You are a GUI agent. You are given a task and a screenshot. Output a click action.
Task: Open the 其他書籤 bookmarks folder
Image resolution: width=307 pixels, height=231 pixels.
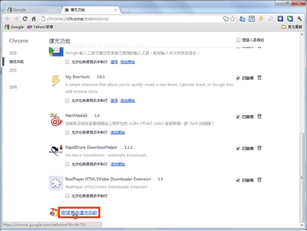point(291,27)
